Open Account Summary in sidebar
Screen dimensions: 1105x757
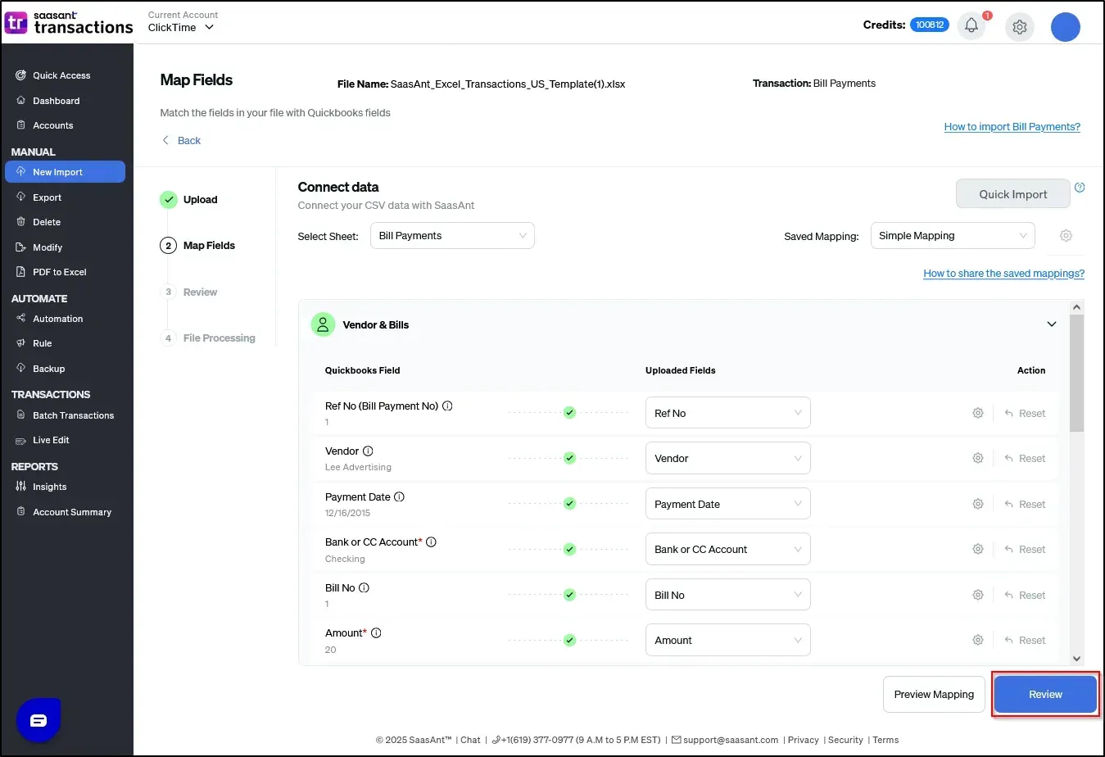[x=72, y=512]
